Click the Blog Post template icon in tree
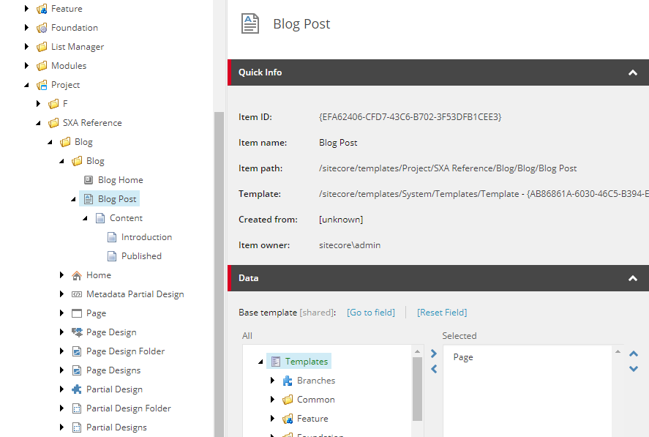This screenshot has width=649, height=437. [89, 199]
